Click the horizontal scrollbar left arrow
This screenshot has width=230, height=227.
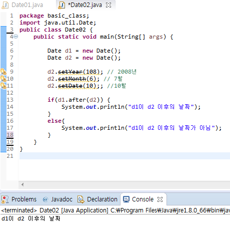coord(22,184)
